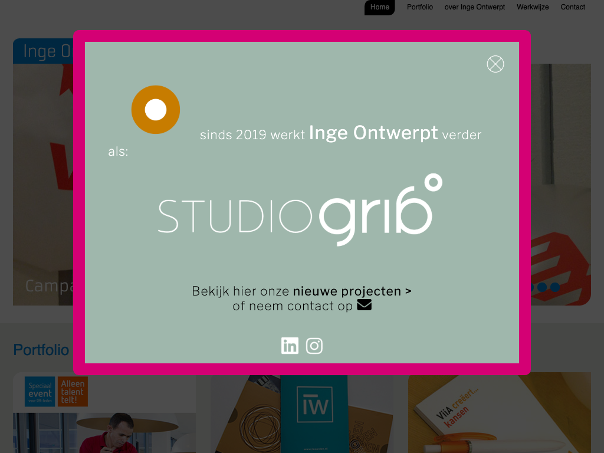Open the LinkedIn icon link

[x=290, y=346]
